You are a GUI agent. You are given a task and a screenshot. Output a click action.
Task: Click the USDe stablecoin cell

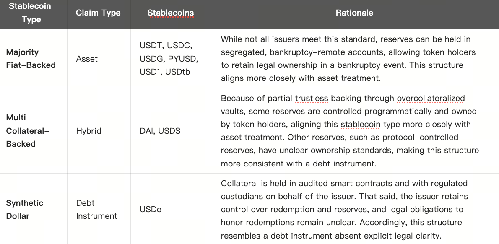[151, 209]
